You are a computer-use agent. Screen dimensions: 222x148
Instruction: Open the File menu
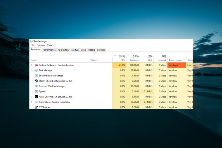[32, 45]
